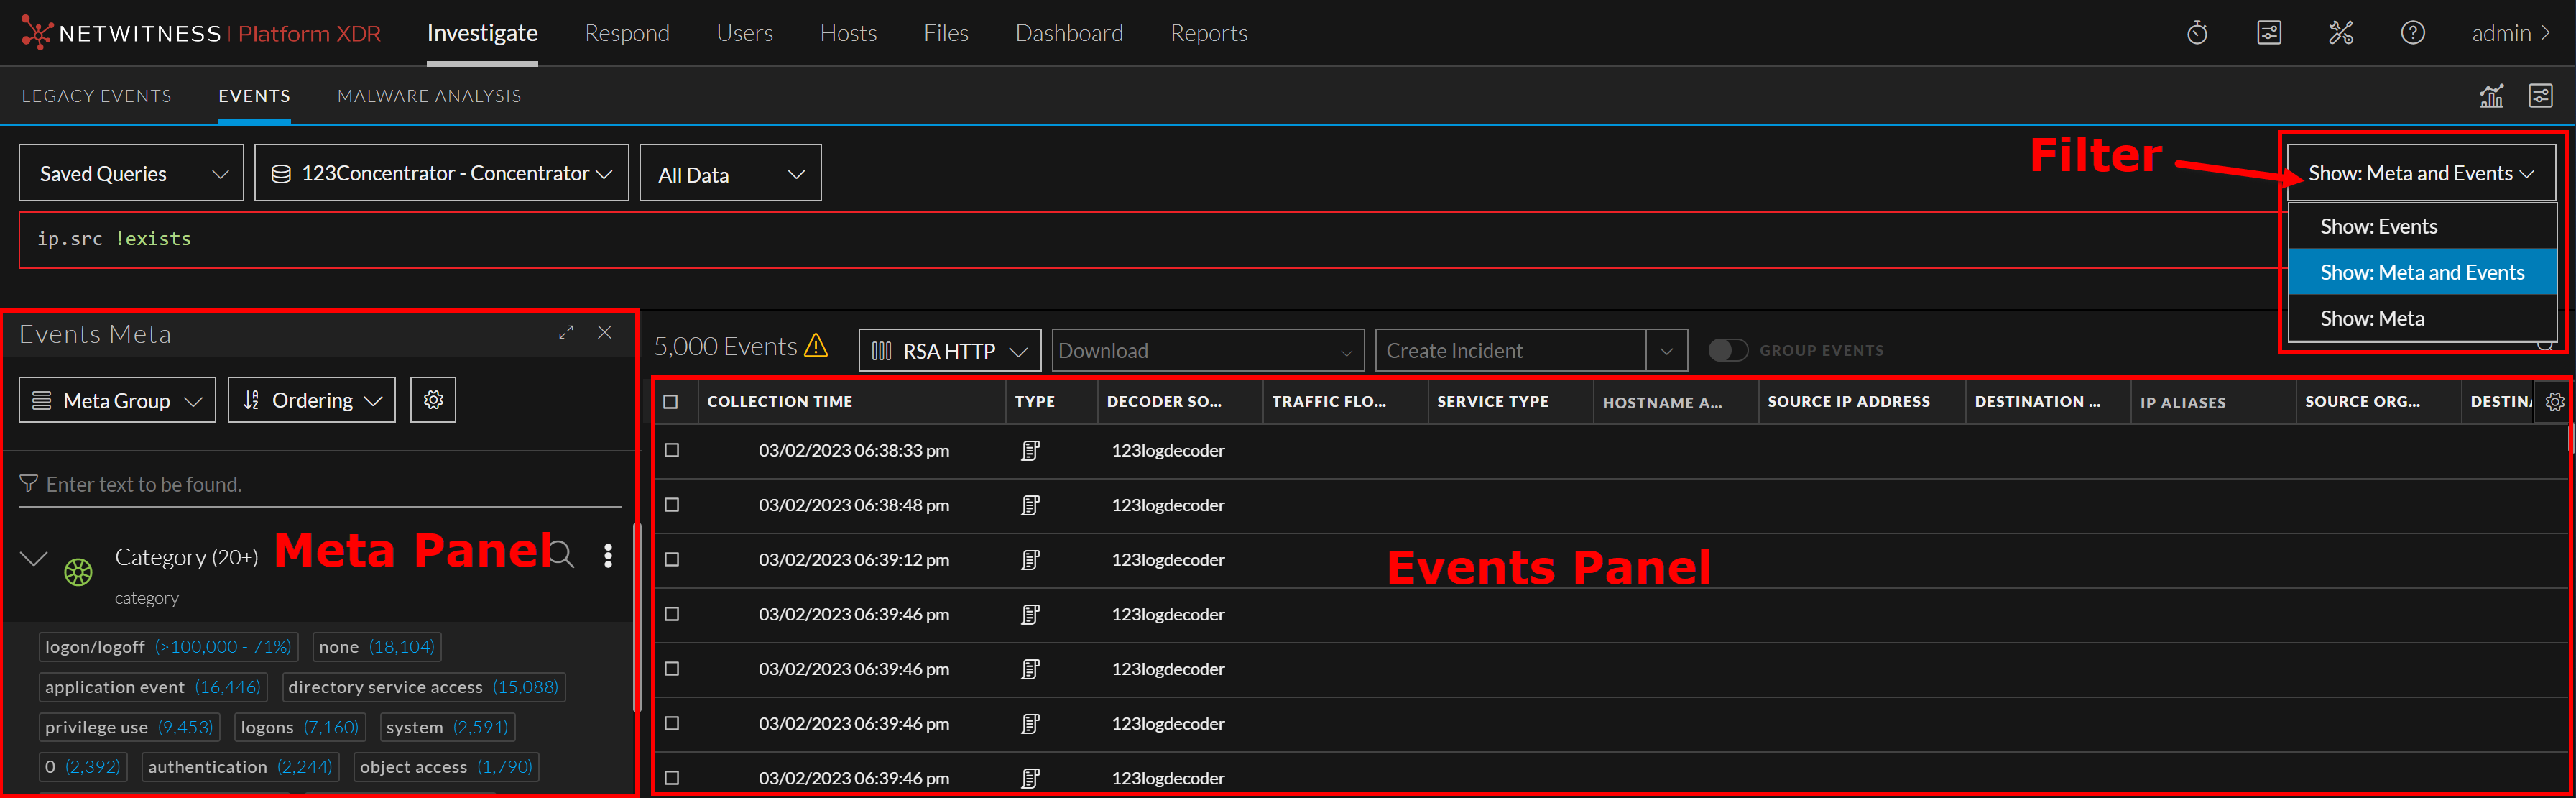Screen dimensions: 2576x798
Task: Open the RSA HTTP column group dropdown
Action: (x=949, y=351)
